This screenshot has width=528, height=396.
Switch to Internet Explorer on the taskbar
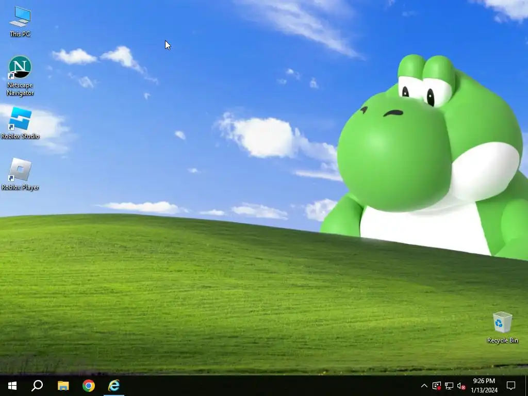(114, 386)
